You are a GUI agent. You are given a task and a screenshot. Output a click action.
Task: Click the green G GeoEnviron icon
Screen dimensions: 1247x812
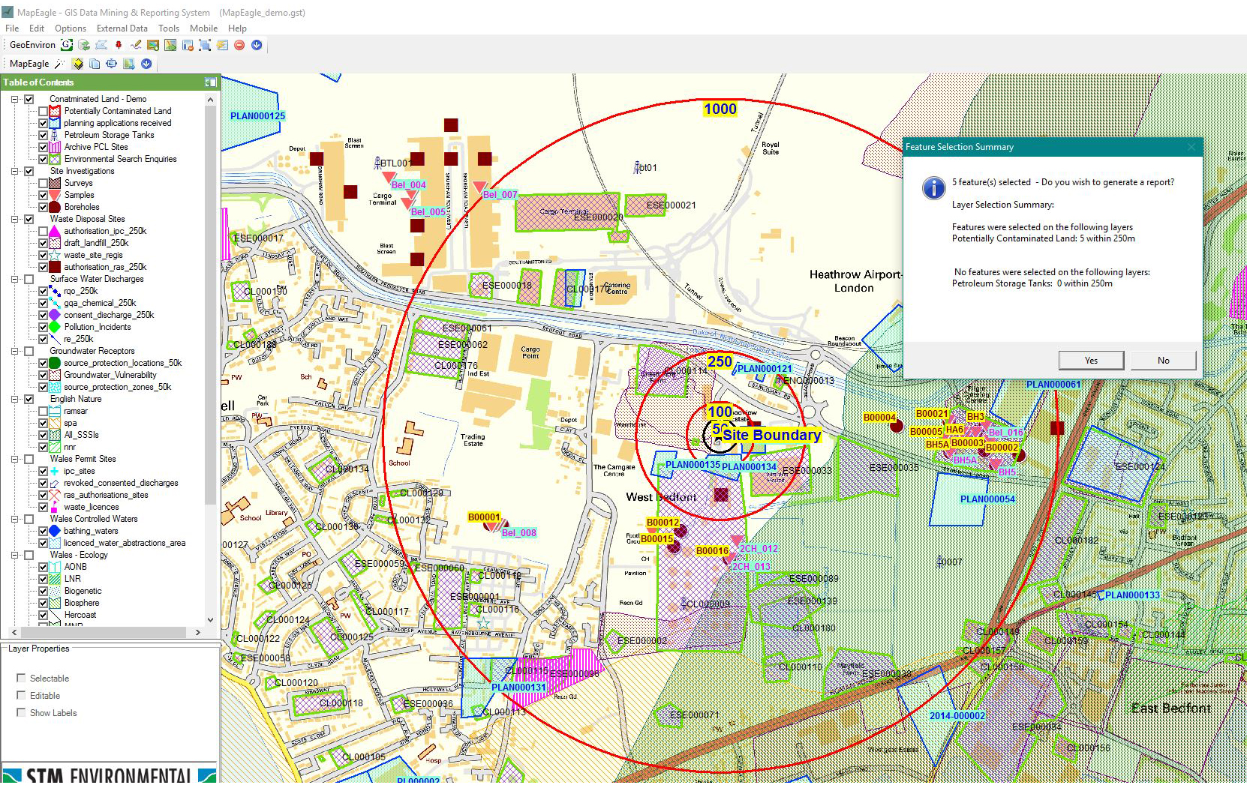pos(67,45)
